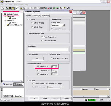Click the Jacket Picture Edit... button
The width and height of the screenshot is (111, 106).
38,58
